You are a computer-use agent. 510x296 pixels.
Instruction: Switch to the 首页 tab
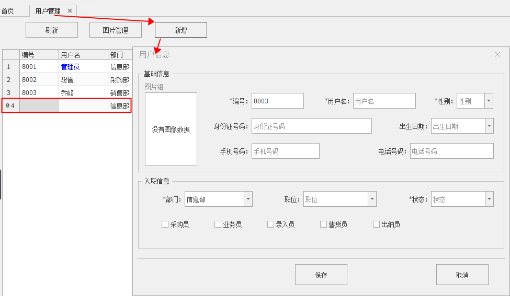pyautogui.click(x=8, y=11)
